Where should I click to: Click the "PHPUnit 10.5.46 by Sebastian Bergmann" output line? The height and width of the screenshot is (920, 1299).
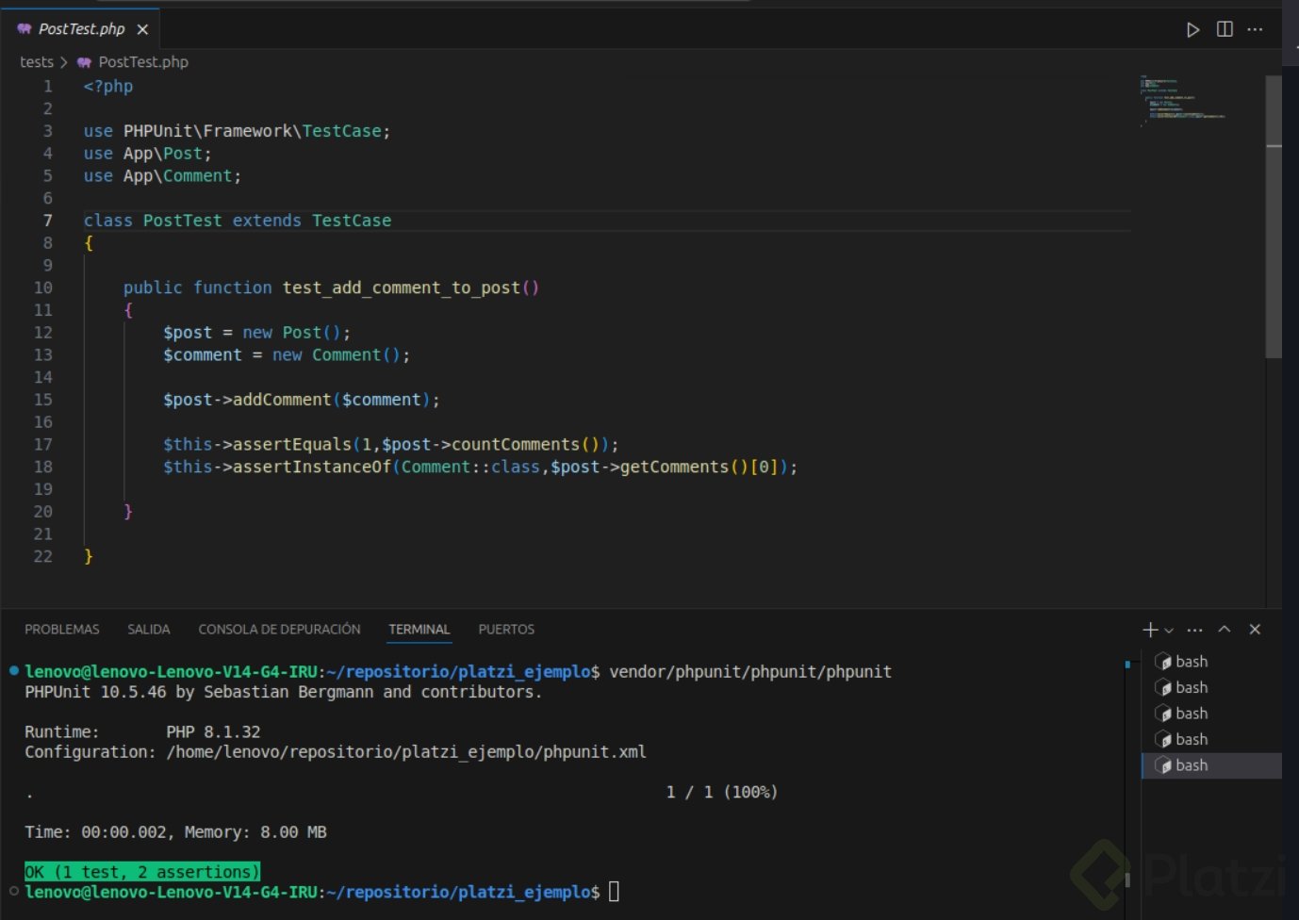tap(283, 692)
